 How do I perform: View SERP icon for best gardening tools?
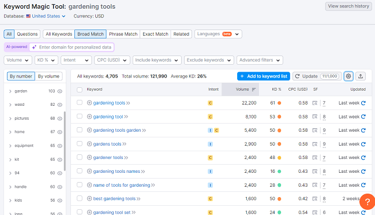point(315,199)
